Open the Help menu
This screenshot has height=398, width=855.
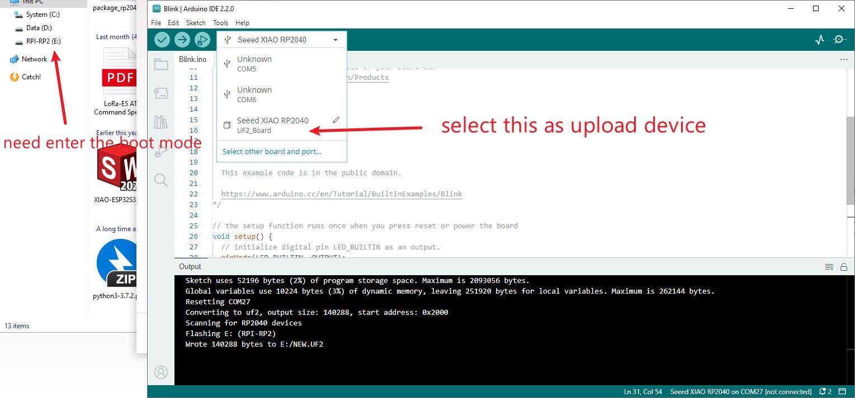[x=242, y=23]
